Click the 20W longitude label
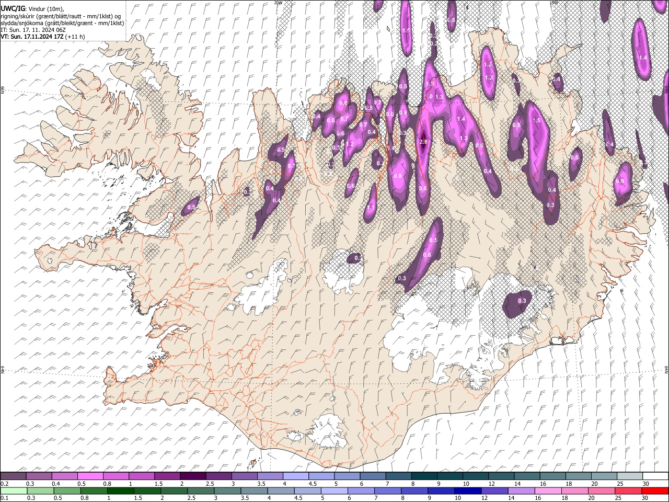The height and width of the screenshot is (502, 669). (x=279, y=3)
